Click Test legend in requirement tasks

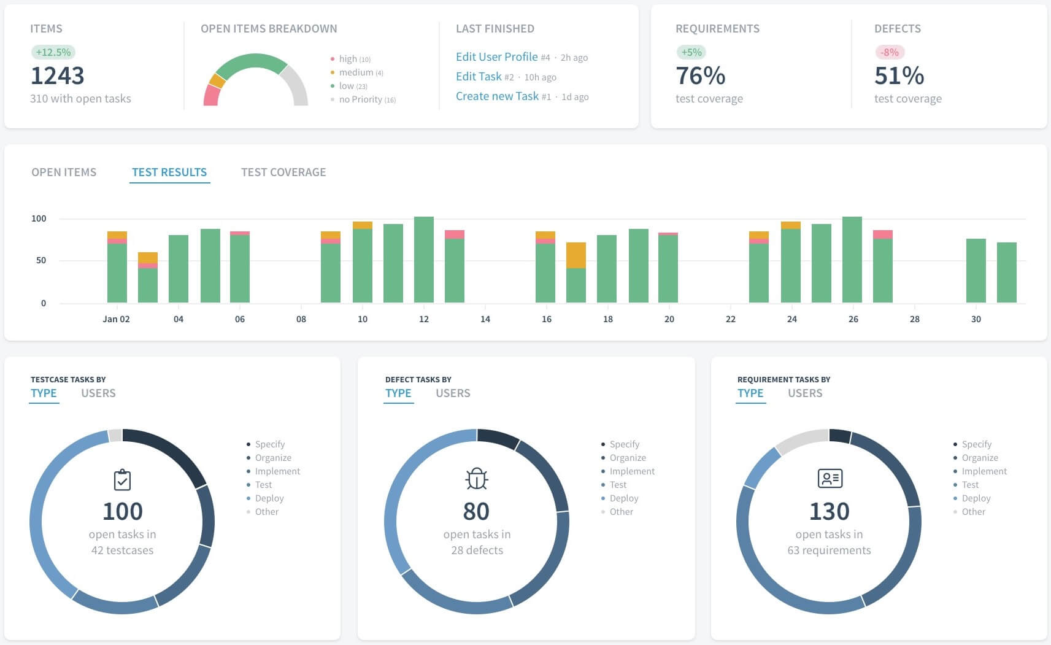point(966,485)
